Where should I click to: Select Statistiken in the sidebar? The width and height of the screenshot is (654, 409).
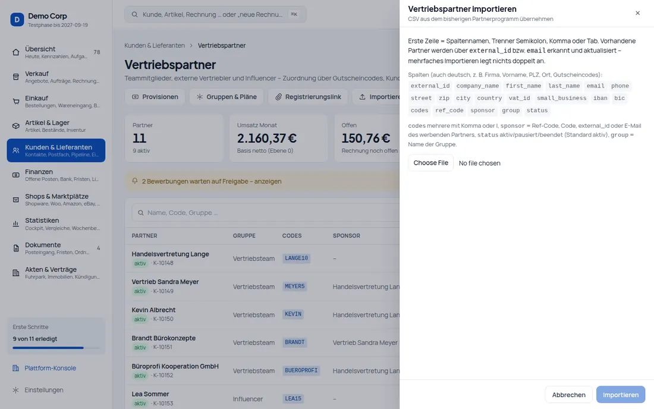pyautogui.click(x=56, y=224)
